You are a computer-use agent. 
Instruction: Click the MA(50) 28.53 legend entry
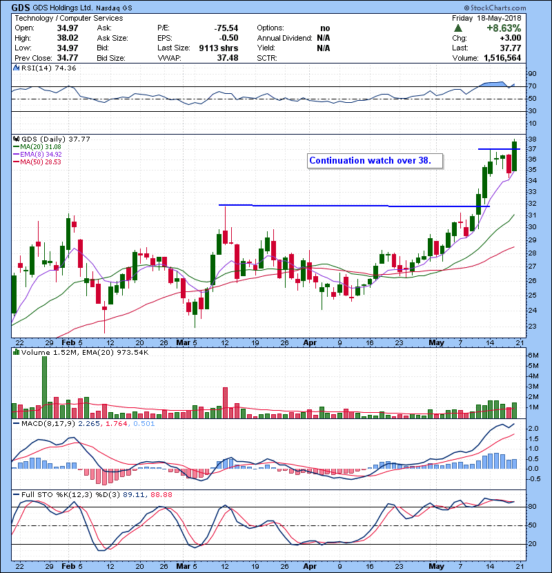[37, 162]
